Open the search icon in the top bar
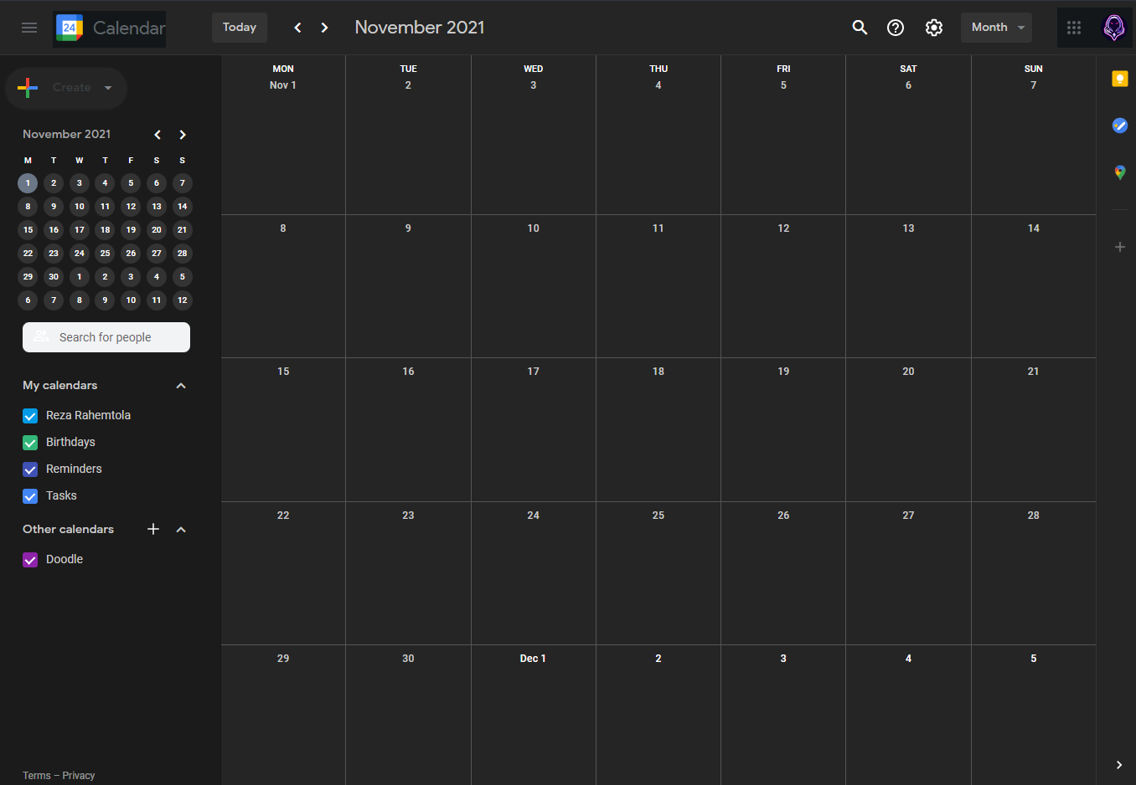1136x785 pixels. tap(860, 27)
